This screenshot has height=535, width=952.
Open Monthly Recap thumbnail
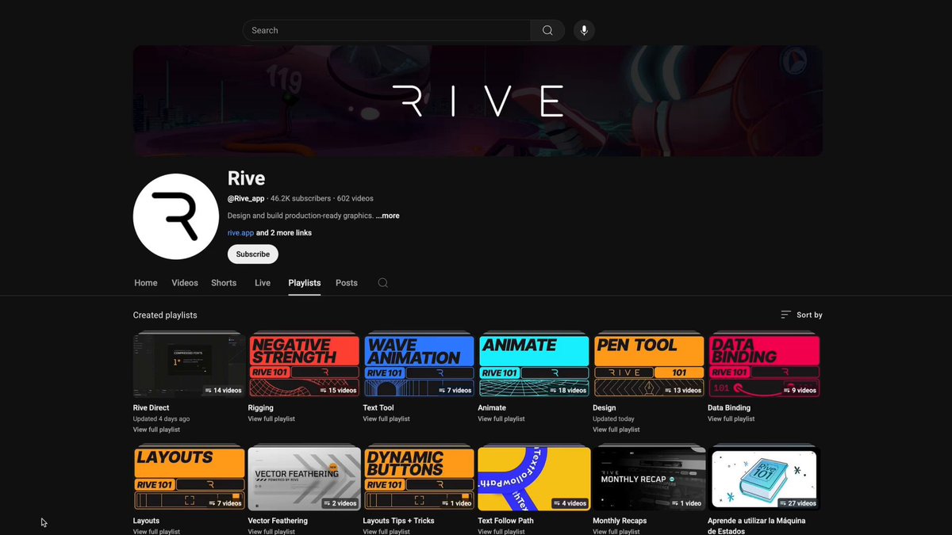pos(649,479)
